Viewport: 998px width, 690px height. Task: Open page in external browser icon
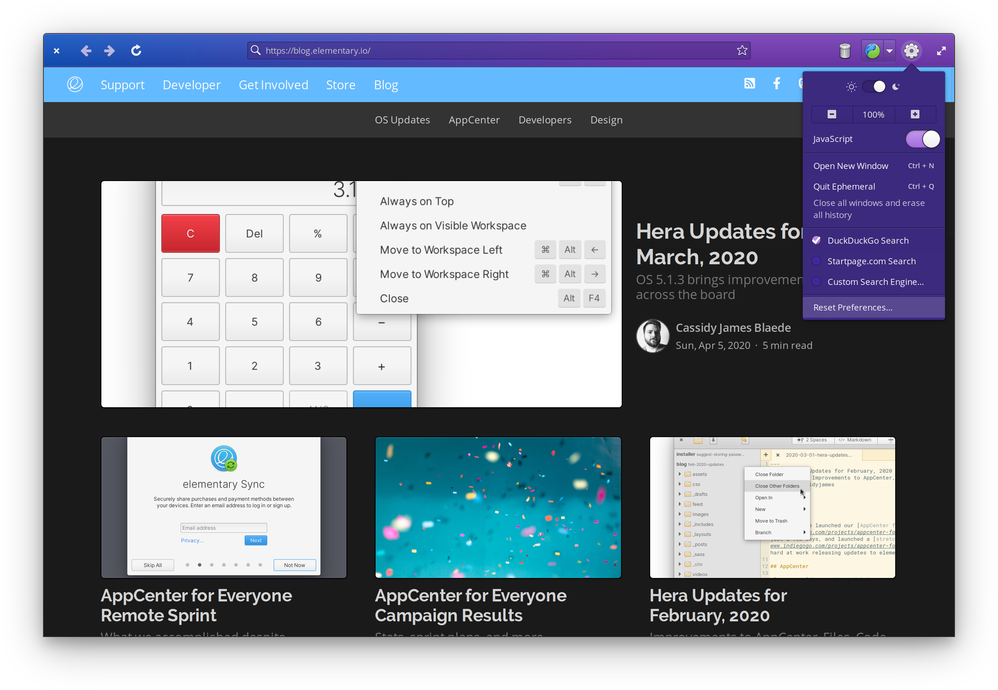point(872,51)
